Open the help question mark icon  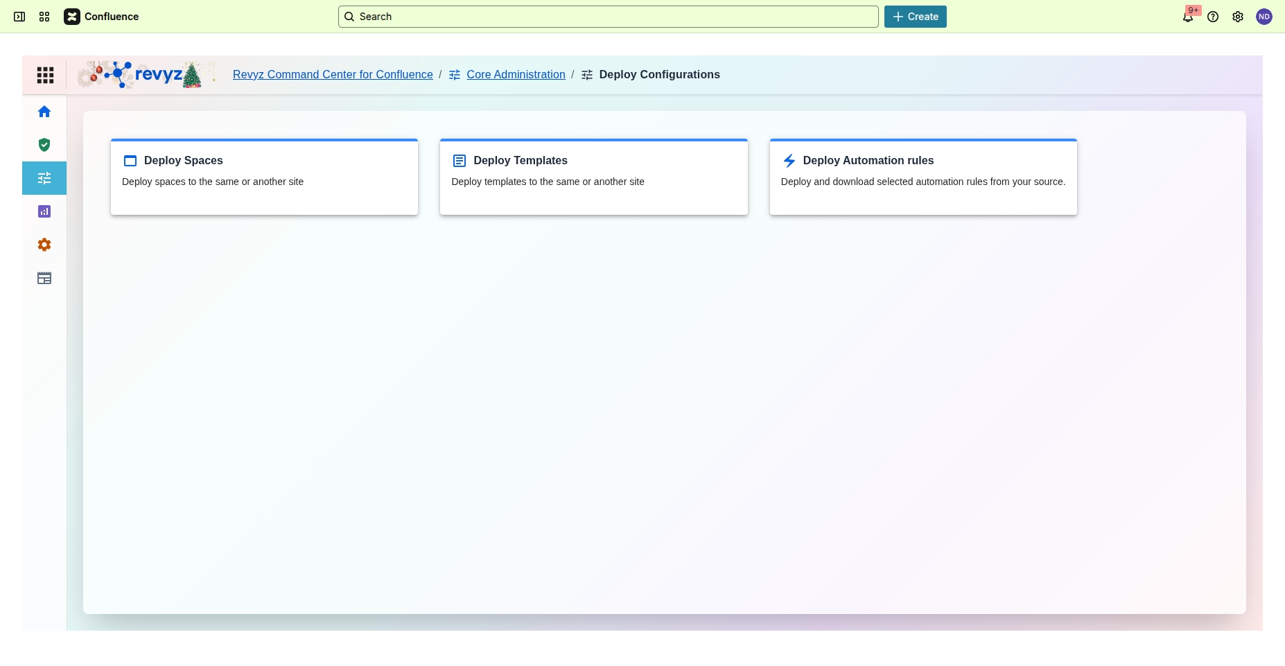pos(1213,17)
